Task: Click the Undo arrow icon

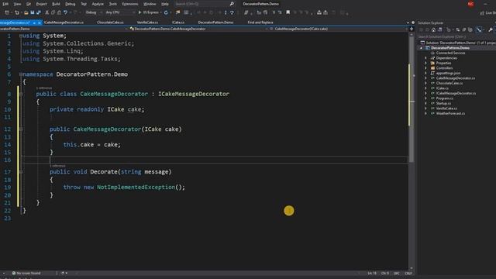Action: click(x=65, y=12)
